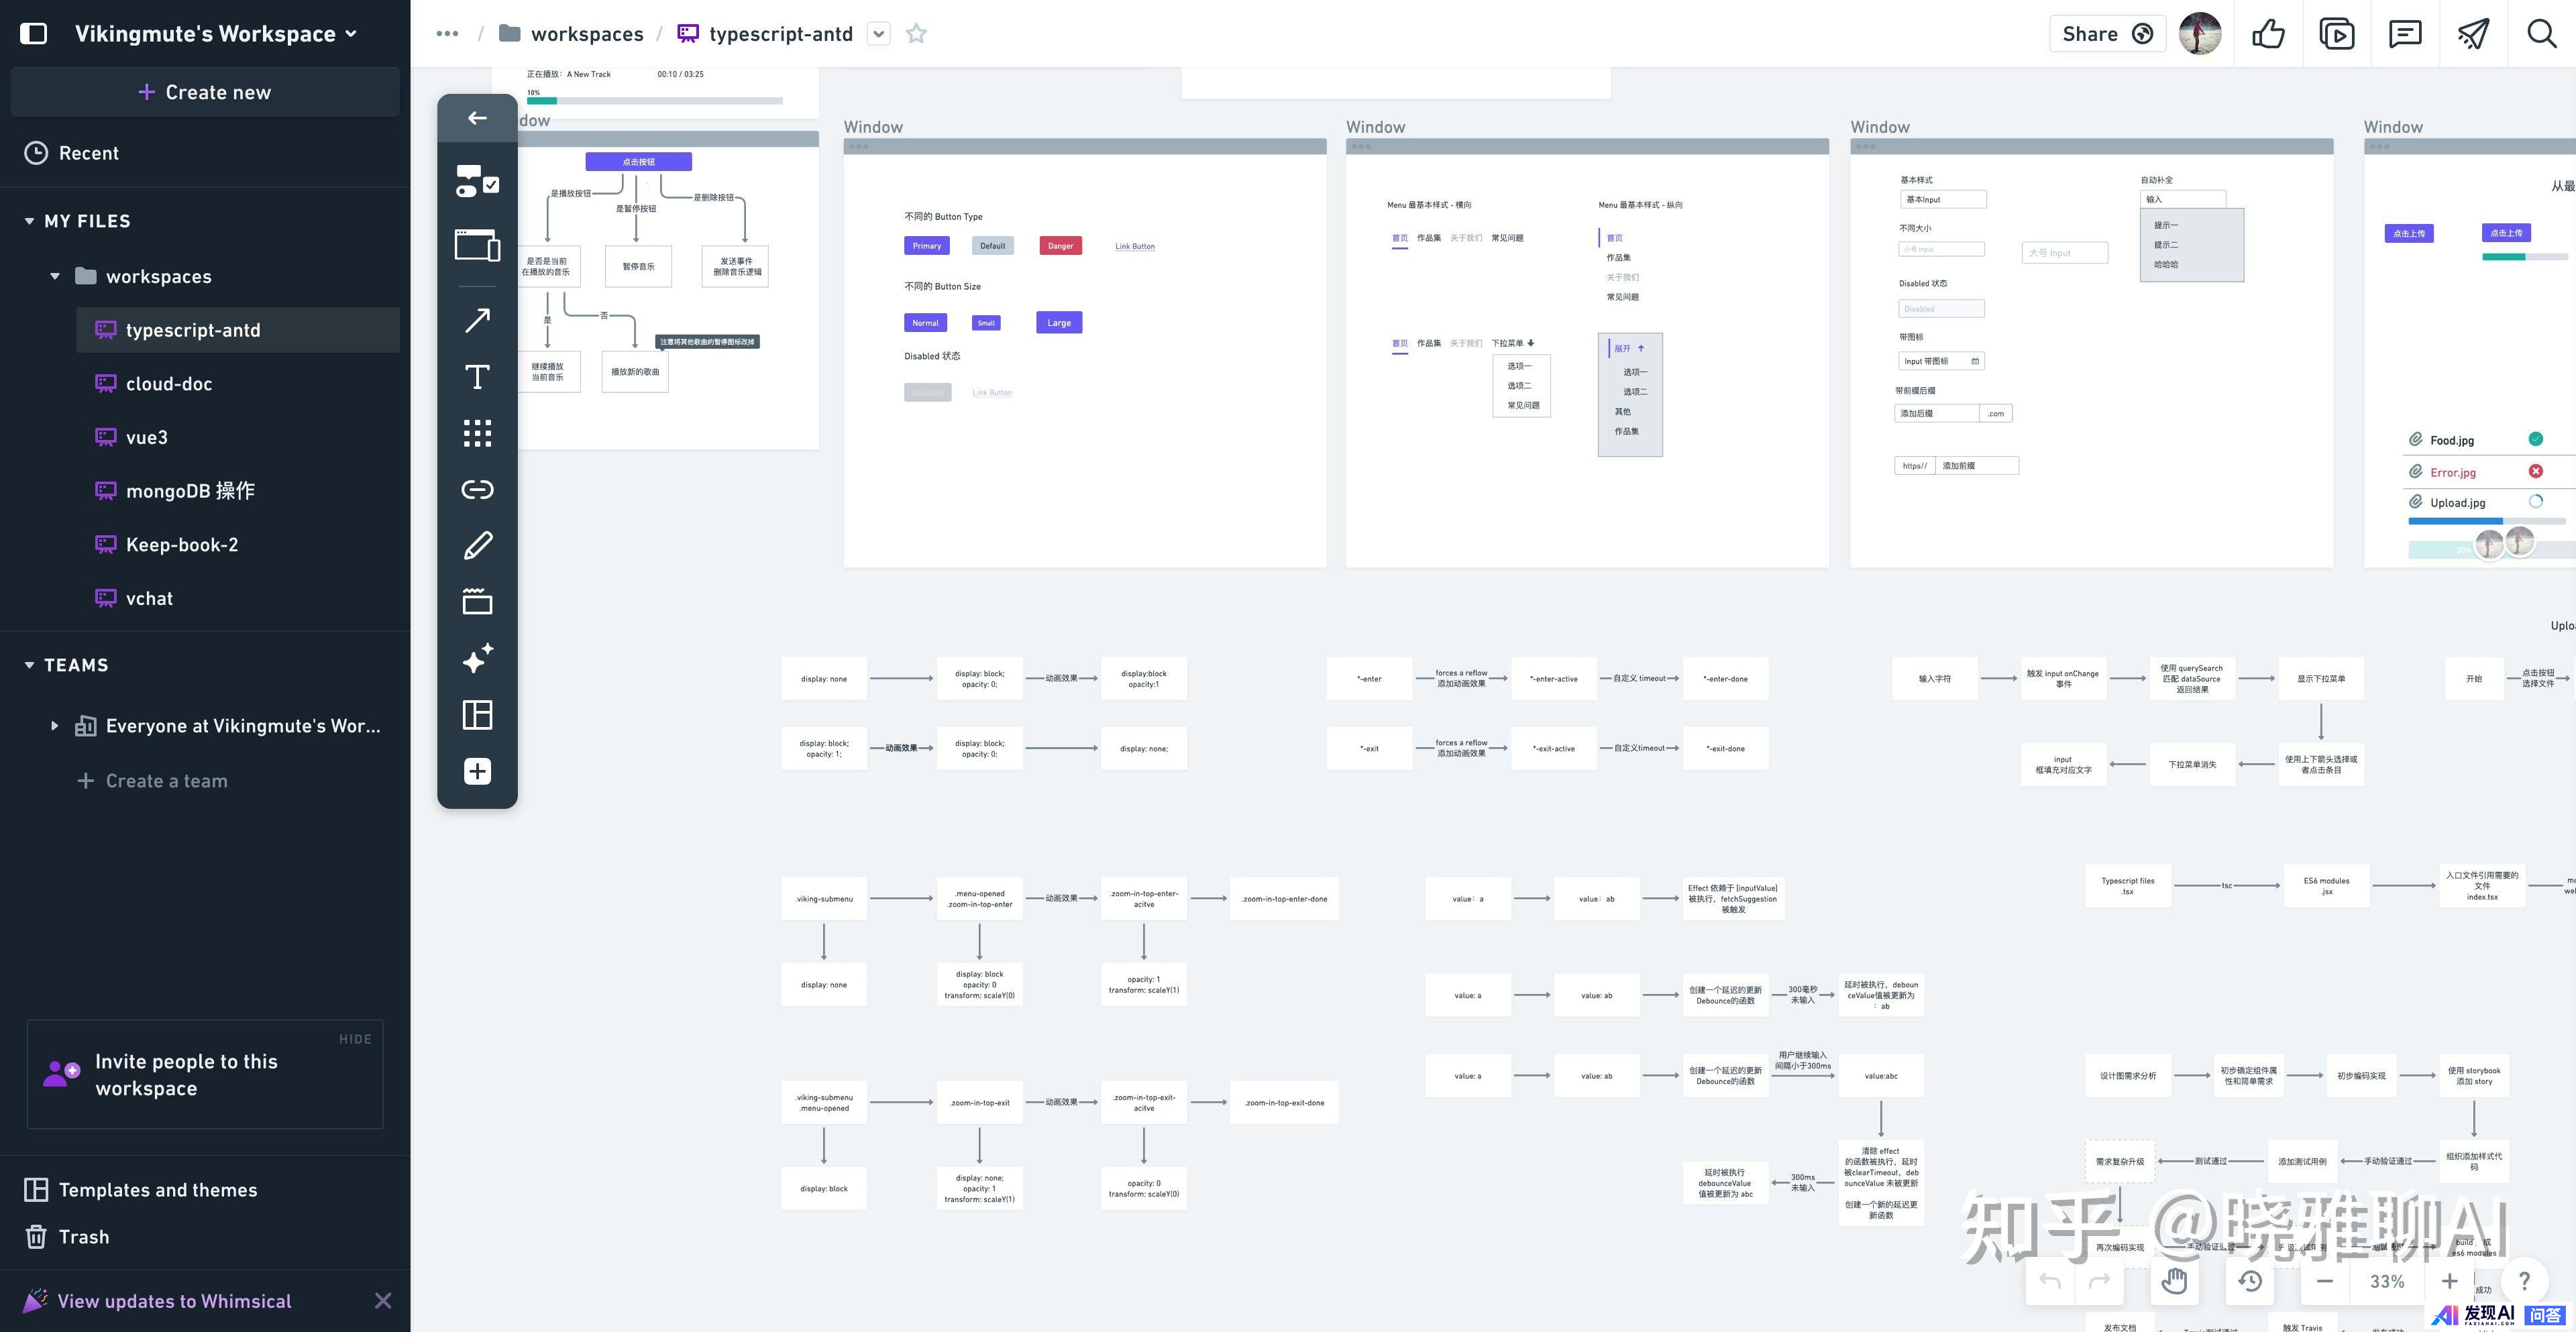Open help question mark button
Viewport: 2576px width, 1332px height.
(x=2524, y=1281)
